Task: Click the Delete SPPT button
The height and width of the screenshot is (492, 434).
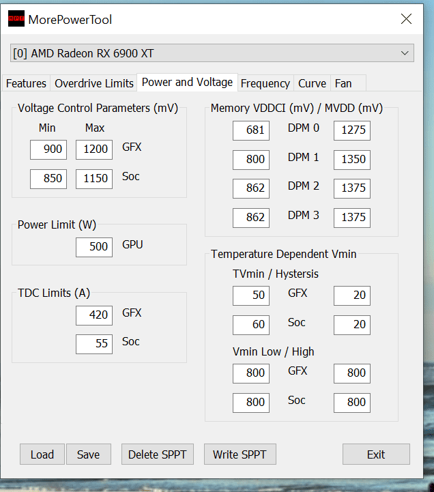Action: tap(158, 454)
